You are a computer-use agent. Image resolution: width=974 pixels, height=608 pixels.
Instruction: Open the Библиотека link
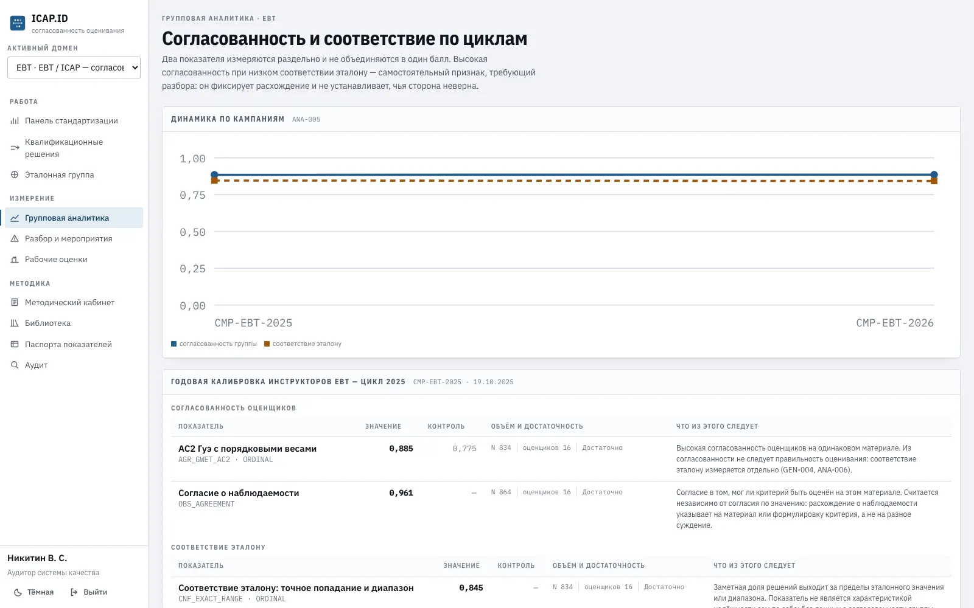(x=74, y=323)
